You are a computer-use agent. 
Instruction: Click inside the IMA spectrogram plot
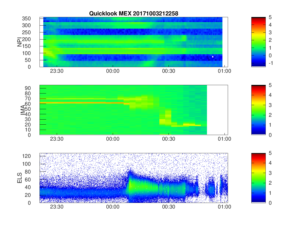(x=134, y=110)
